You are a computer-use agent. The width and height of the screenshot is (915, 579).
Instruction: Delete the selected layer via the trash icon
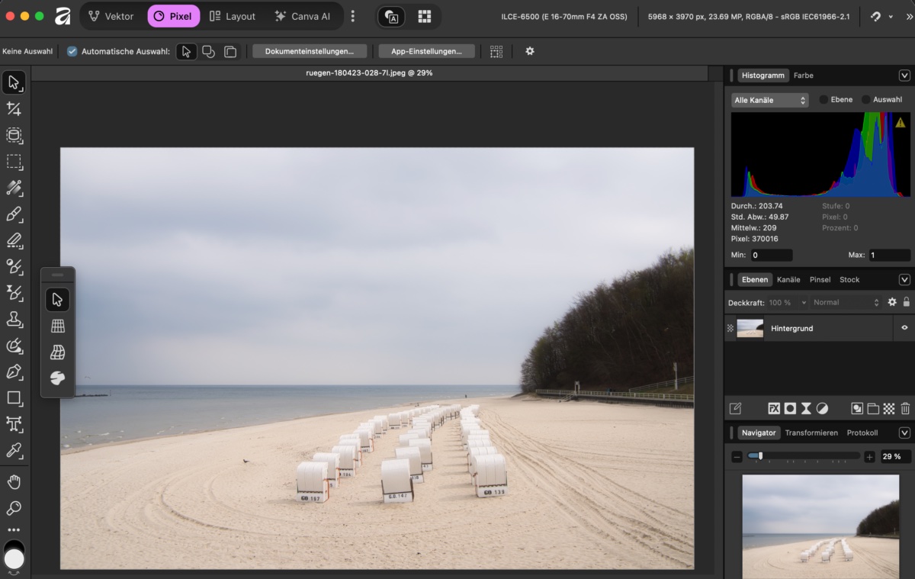[904, 409]
